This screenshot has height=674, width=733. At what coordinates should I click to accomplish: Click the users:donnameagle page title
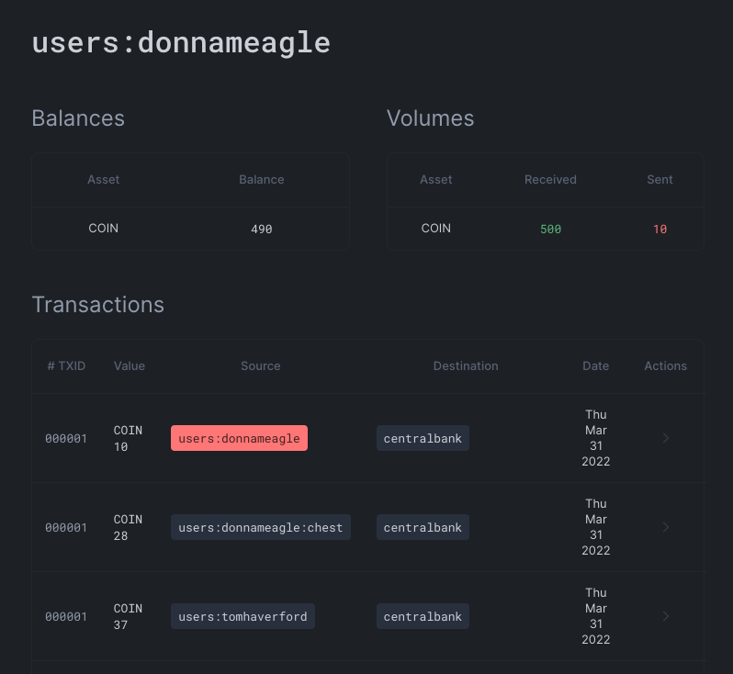(181, 42)
